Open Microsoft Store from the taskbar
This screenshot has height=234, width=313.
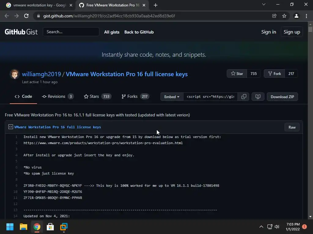pyautogui.click(x=50, y=227)
